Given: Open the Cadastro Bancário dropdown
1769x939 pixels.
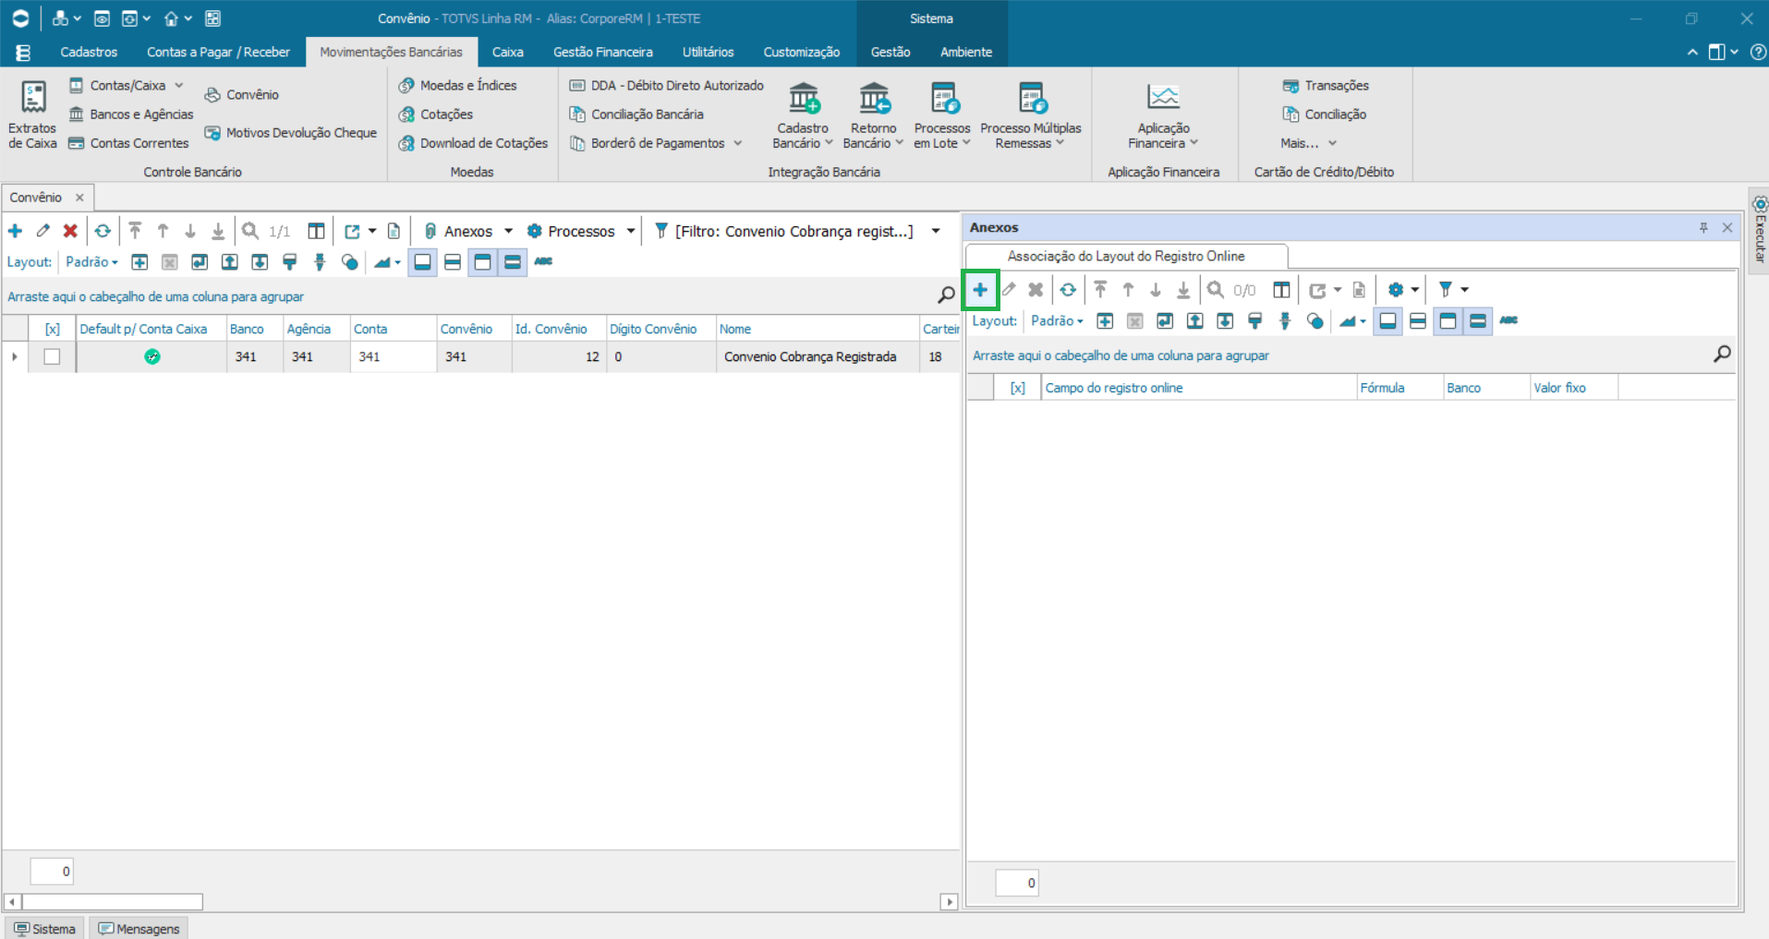Looking at the screenshot, I should (803, 115).
